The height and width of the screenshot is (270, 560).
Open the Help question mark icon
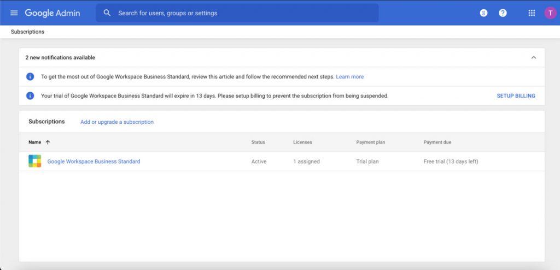coord(503,13)
